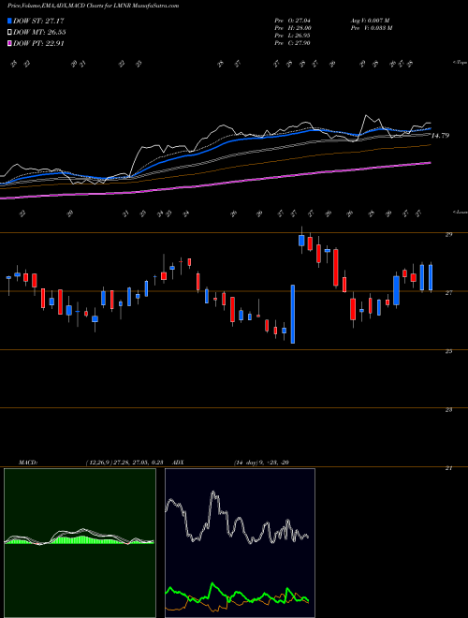Click the 25 price axis label
Screen dimensions: 468x618
click(x=448, y=351)
